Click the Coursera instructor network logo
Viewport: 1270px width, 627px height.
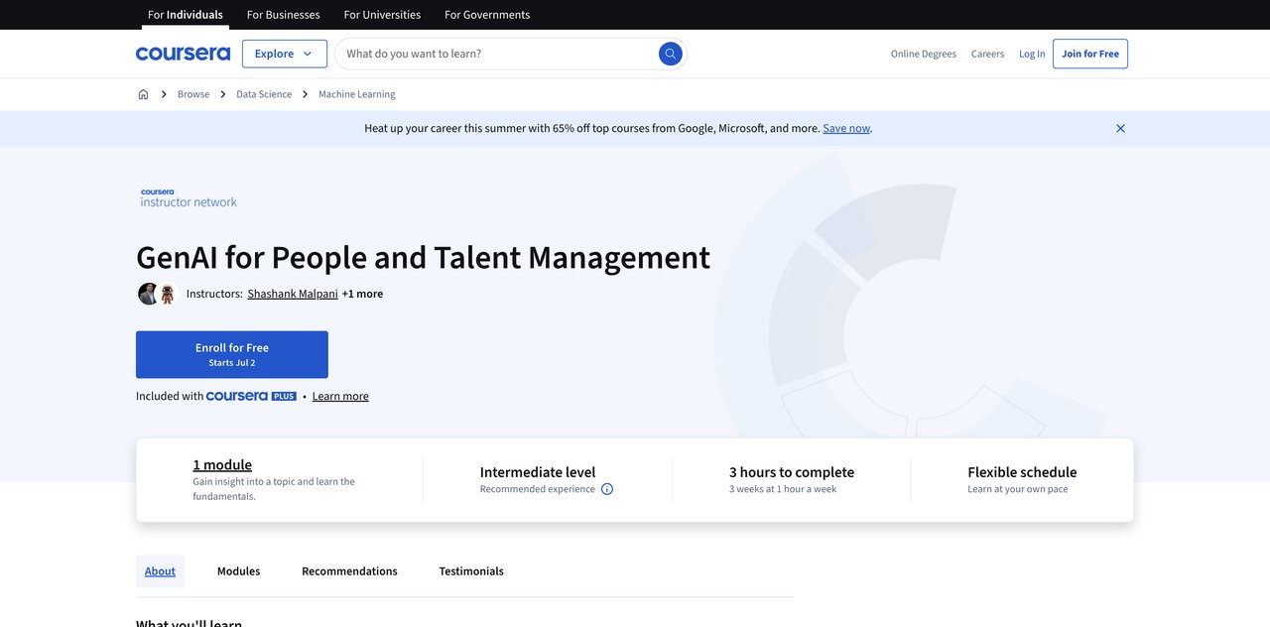click(x=189, y=198)
